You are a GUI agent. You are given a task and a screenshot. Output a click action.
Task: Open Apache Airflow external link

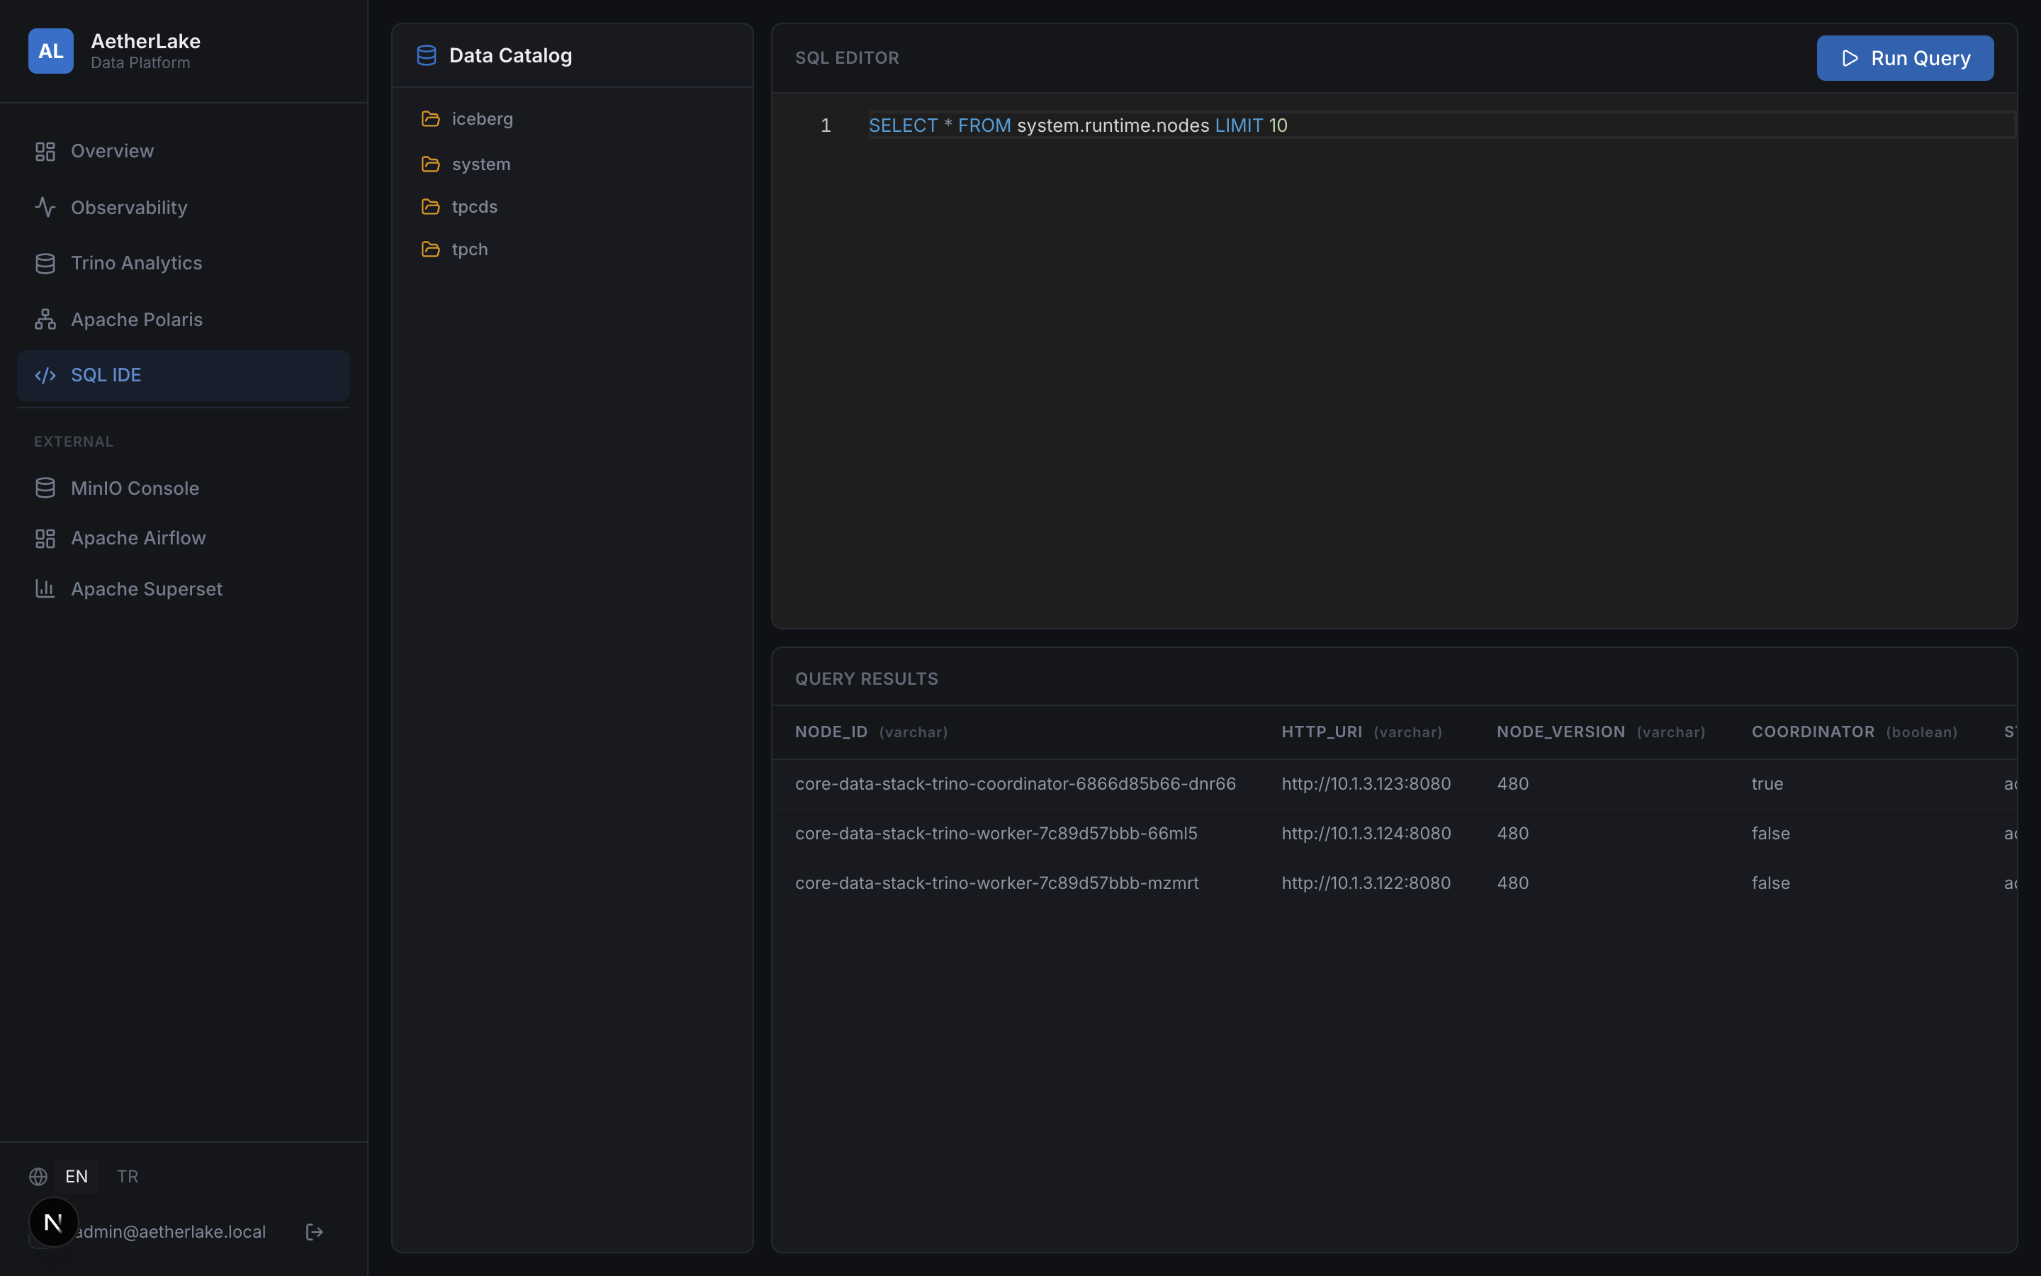[183, 539]
